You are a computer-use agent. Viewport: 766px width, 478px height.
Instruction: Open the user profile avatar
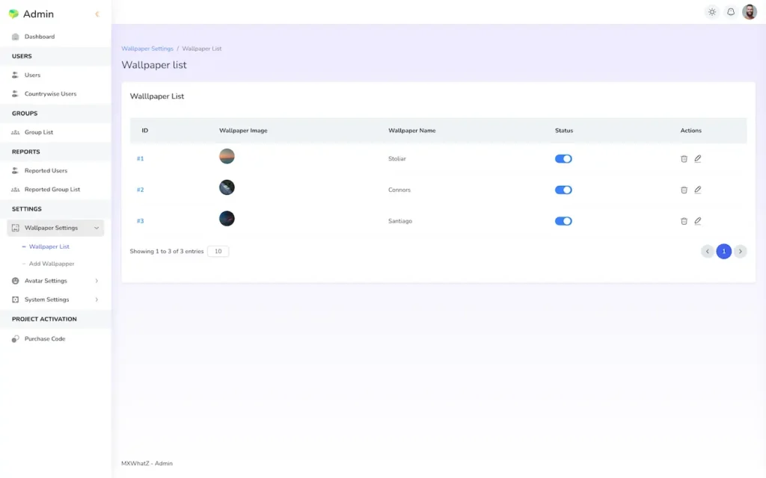pyautogui.click(x=750, y=12)
